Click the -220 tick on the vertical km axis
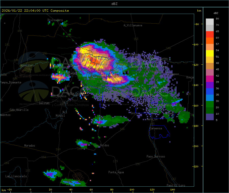This screenshot has height=193, width=229. point(196,166)
